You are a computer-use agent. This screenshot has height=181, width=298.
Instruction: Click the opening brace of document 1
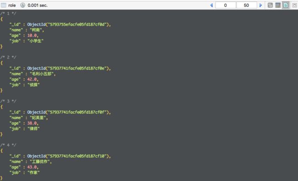[x=1, y=19]
